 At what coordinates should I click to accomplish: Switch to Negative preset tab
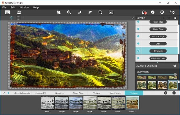tap(59, 93)
